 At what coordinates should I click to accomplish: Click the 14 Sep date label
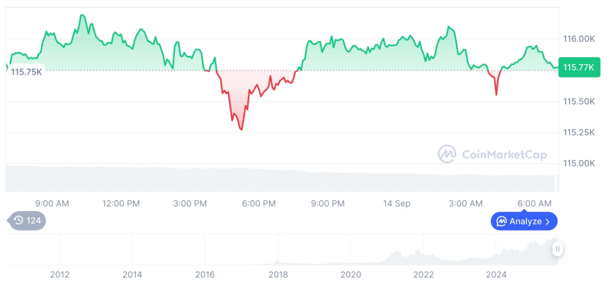coord(397,203)
